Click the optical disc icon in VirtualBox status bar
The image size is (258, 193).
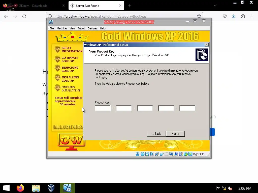click(x=143, y=154)
